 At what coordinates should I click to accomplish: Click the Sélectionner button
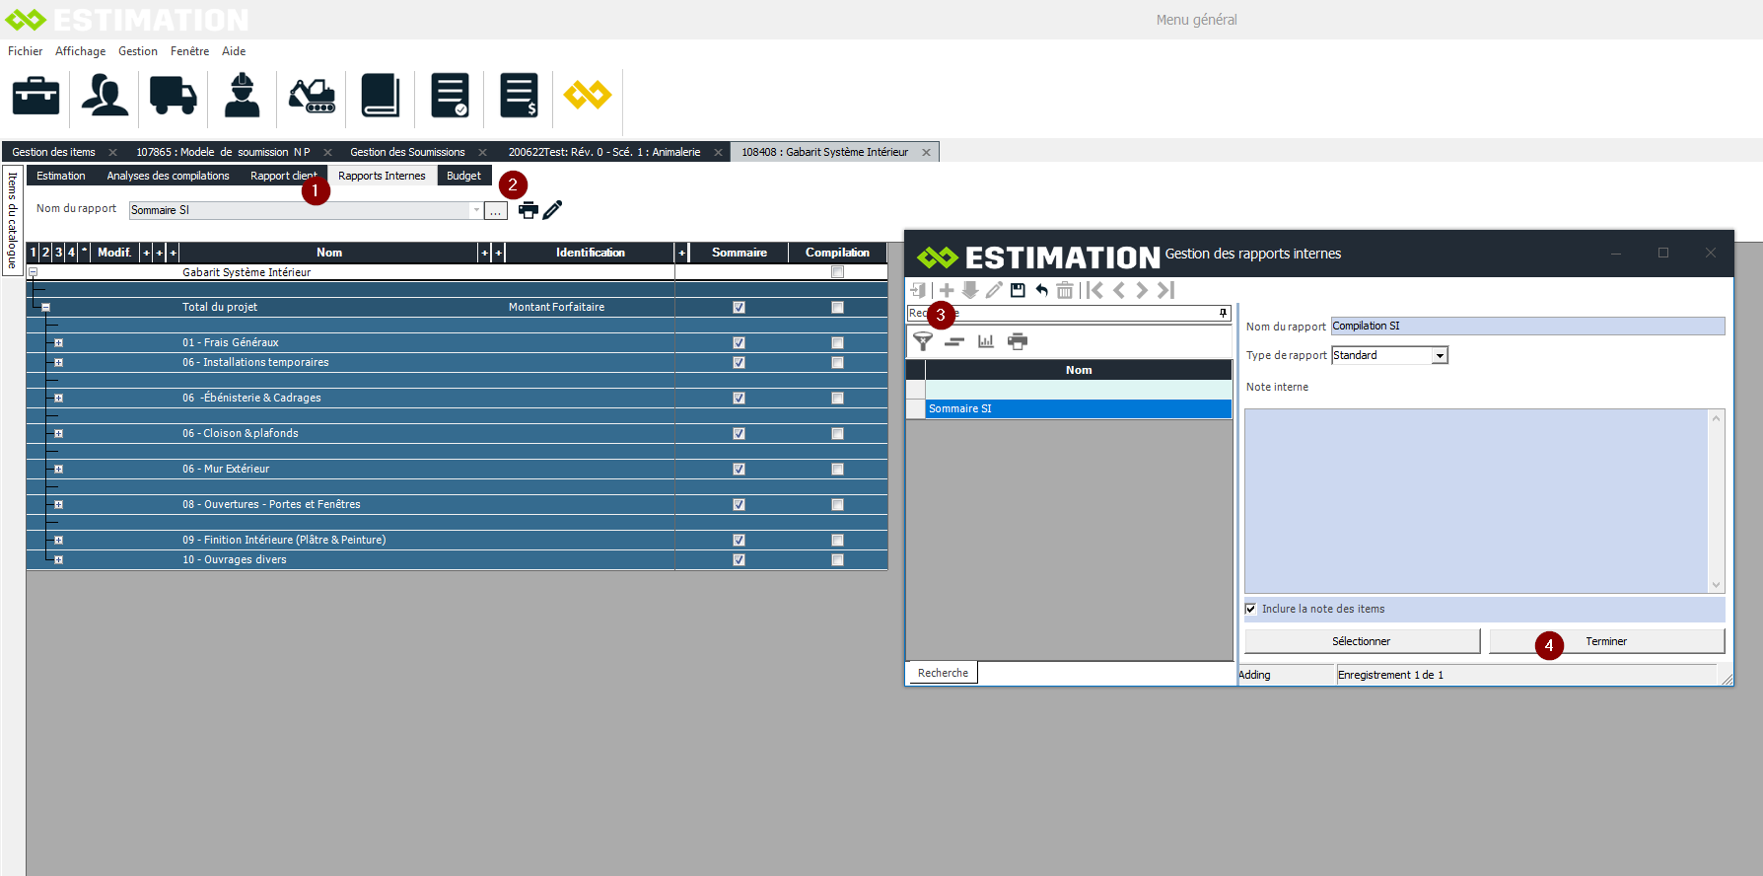click(1361, 641)
